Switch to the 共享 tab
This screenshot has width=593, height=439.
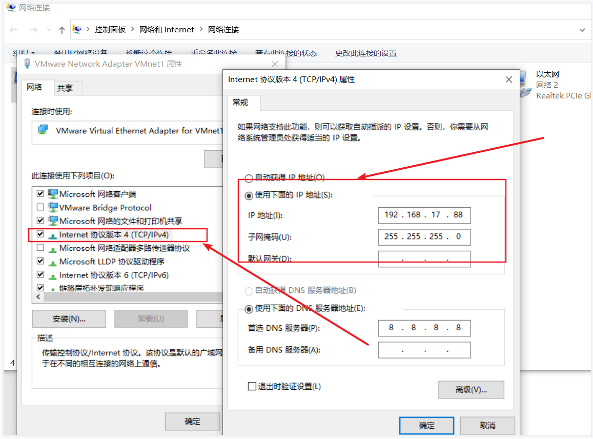pyautogui.click(x=65, y=88)
